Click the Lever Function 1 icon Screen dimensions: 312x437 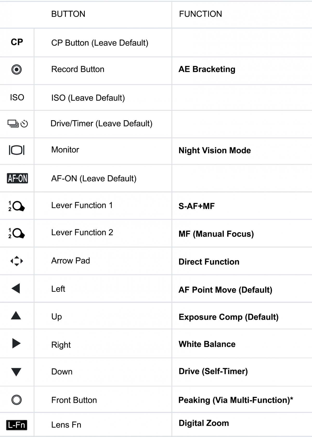click(x=17, y=206)
